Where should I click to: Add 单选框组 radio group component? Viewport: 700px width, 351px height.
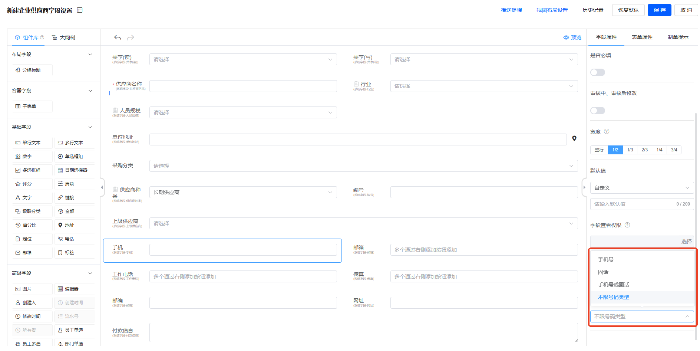click(x=75, y=157)
